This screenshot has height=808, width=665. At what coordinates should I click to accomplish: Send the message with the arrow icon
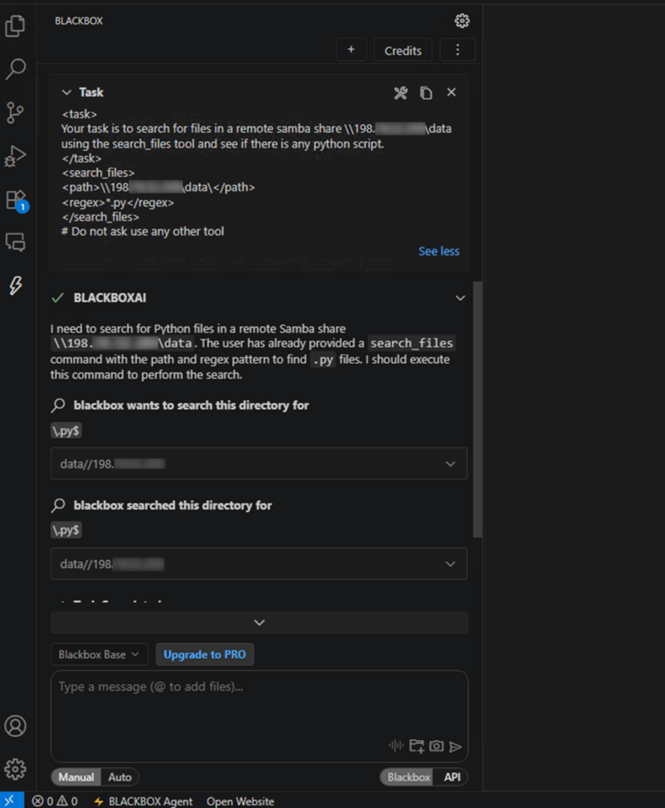(455, 746)
